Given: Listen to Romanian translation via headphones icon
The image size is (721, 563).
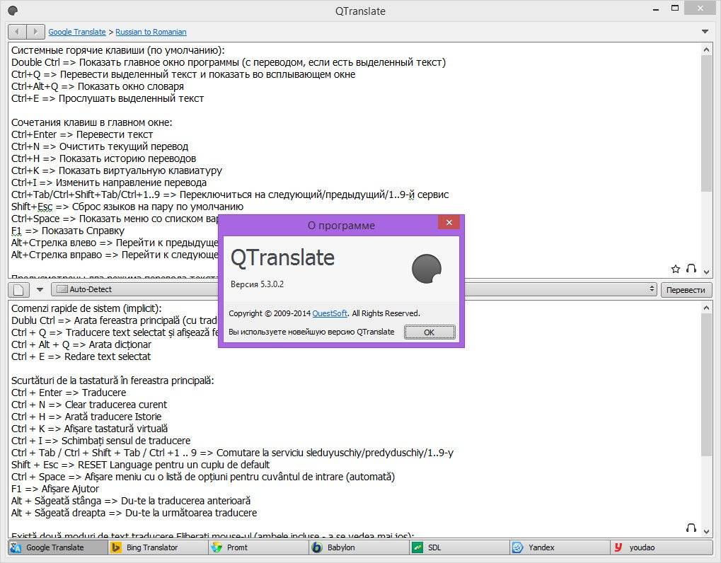Looking at the screenshot, I should click(x=691, y=528).
